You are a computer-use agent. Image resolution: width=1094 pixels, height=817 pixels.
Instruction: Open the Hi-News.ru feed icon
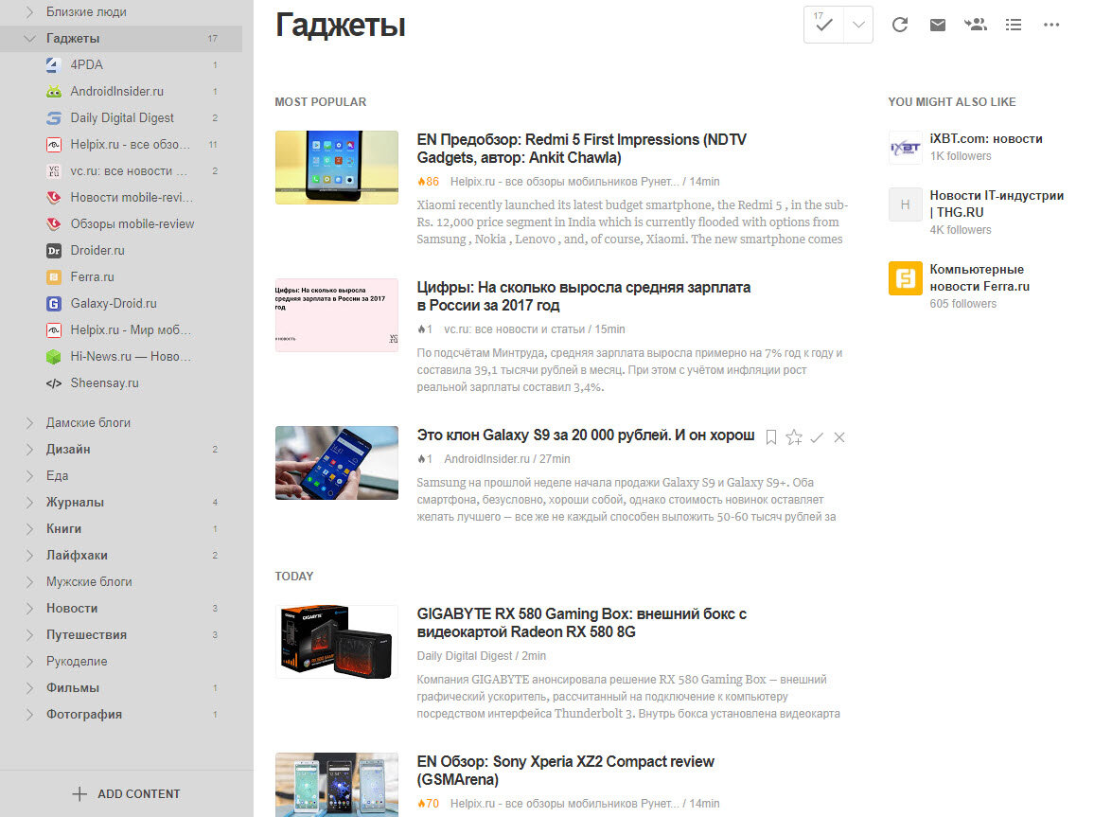coord(54,357)
